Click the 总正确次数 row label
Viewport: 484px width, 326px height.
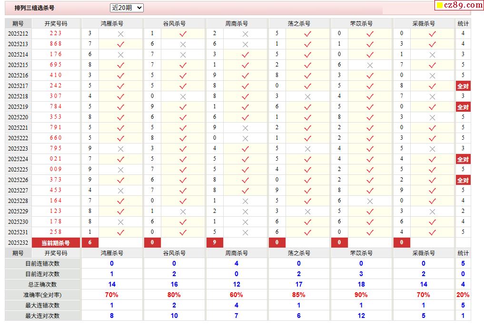42,284
